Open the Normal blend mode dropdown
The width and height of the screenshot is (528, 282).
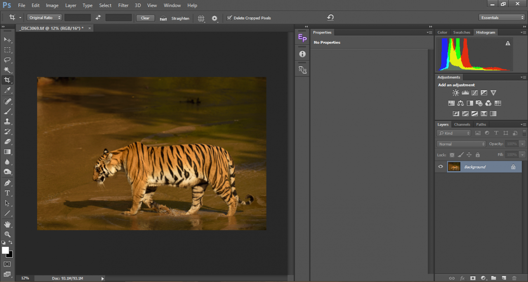point(461,144)
